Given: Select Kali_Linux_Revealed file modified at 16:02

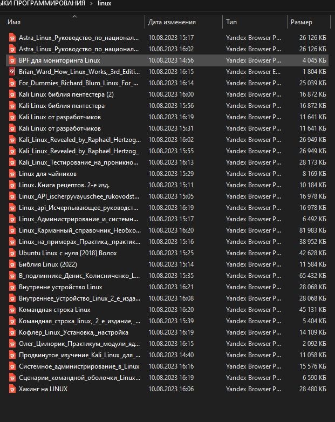Looking at the screenshot, I should point(80,140).
